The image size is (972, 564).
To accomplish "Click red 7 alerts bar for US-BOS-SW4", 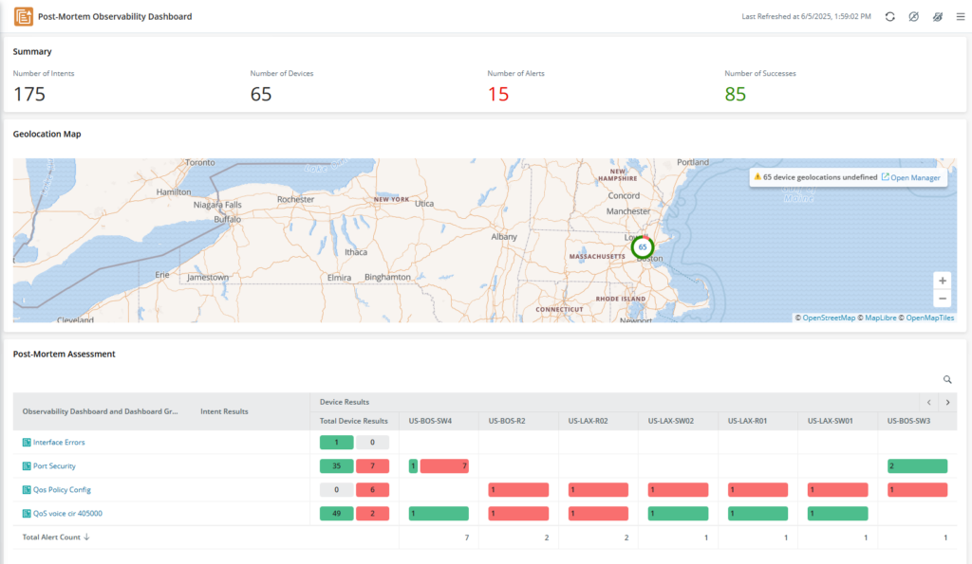I will pos(444,466).
